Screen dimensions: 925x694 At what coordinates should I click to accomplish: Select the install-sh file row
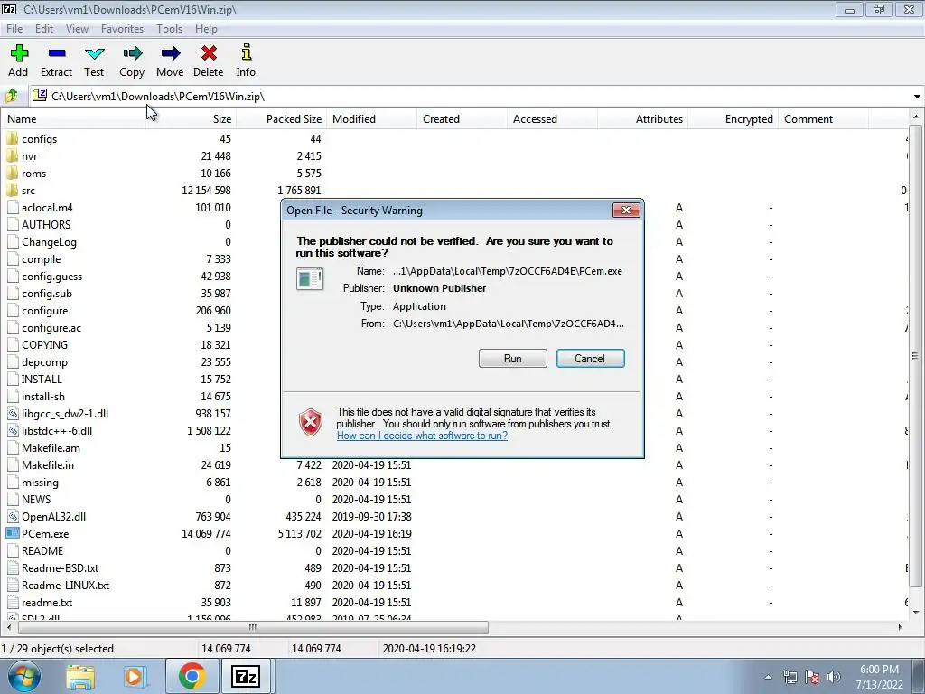[454, 396]
